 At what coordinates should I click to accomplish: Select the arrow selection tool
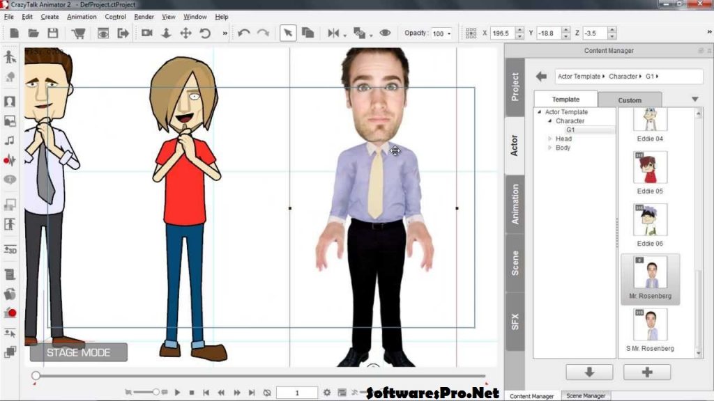coord(288,32)
